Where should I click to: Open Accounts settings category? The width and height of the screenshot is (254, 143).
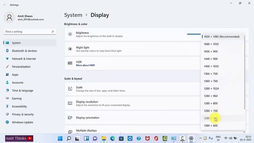point(30,83)
